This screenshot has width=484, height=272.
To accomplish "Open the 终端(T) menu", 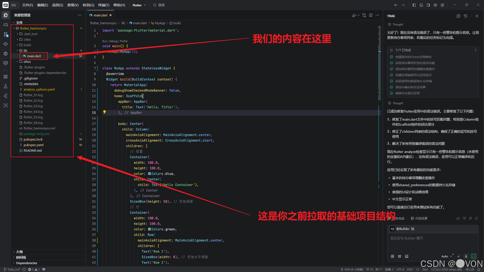I will pyautogui.click(x=104, y=5).
